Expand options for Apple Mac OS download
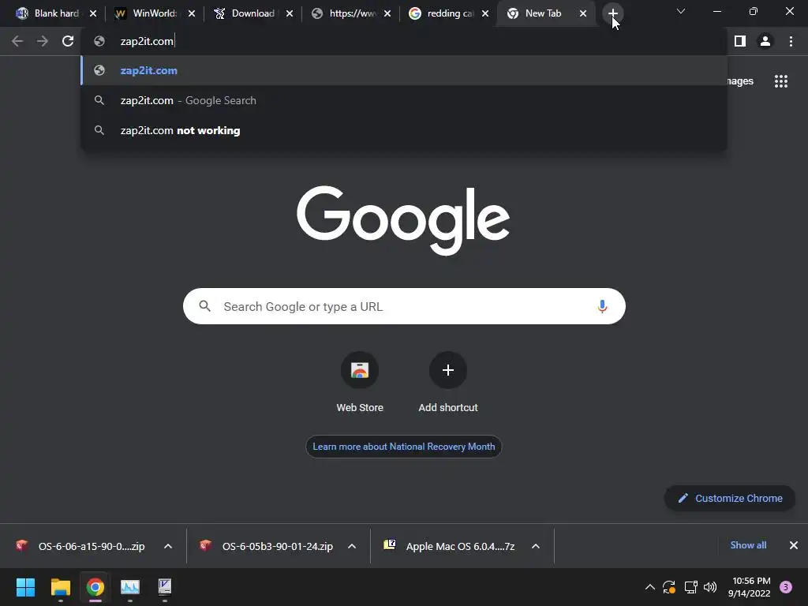Image resolution: width=808 pixels, height=606 pixels. 536,546
